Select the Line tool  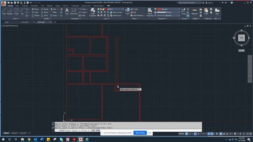tap(4, 11)
